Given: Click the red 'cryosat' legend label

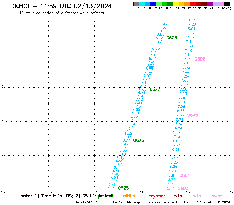Looking at the screenshot, I should (x=157, y=196).
